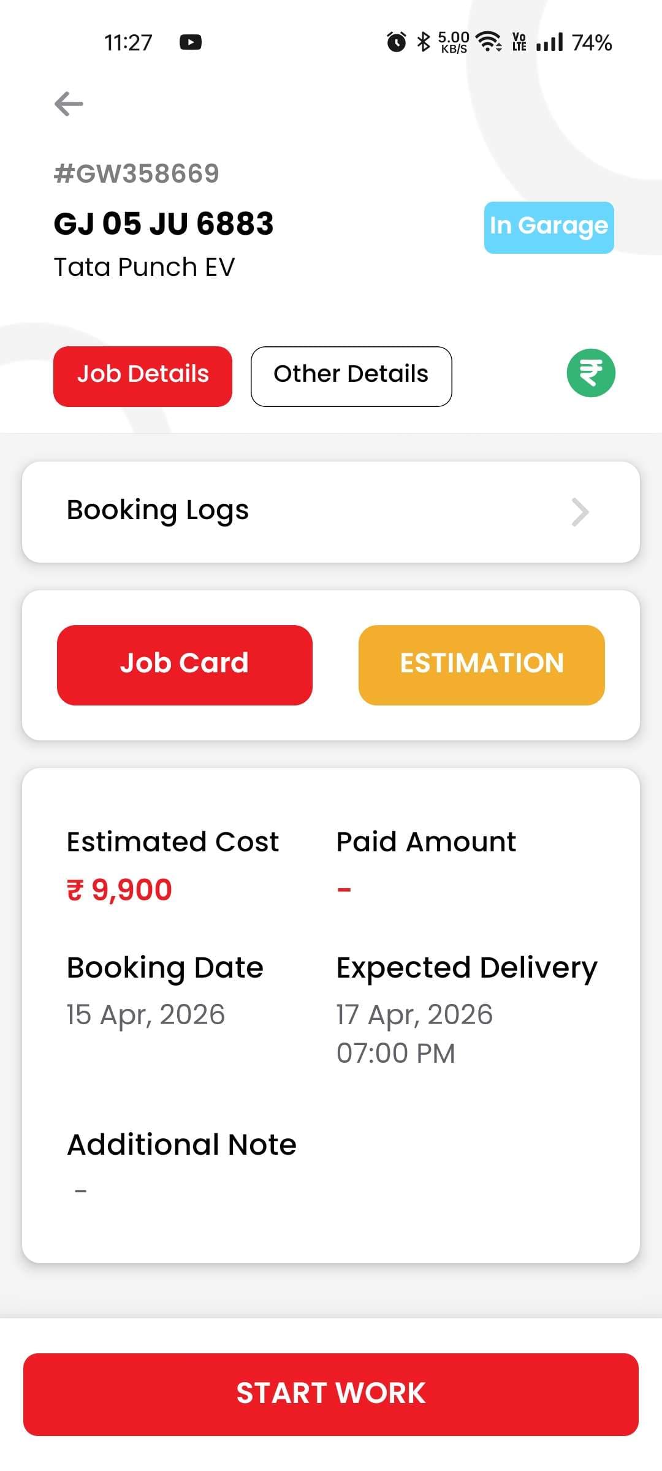Tap the estimated cost ₹ 9,900 value
Viewport: 662px width, 1471px height.
pos(120,890)
